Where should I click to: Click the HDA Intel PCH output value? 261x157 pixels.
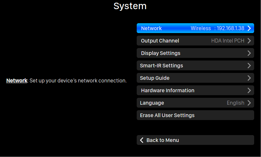coord(228,41)
